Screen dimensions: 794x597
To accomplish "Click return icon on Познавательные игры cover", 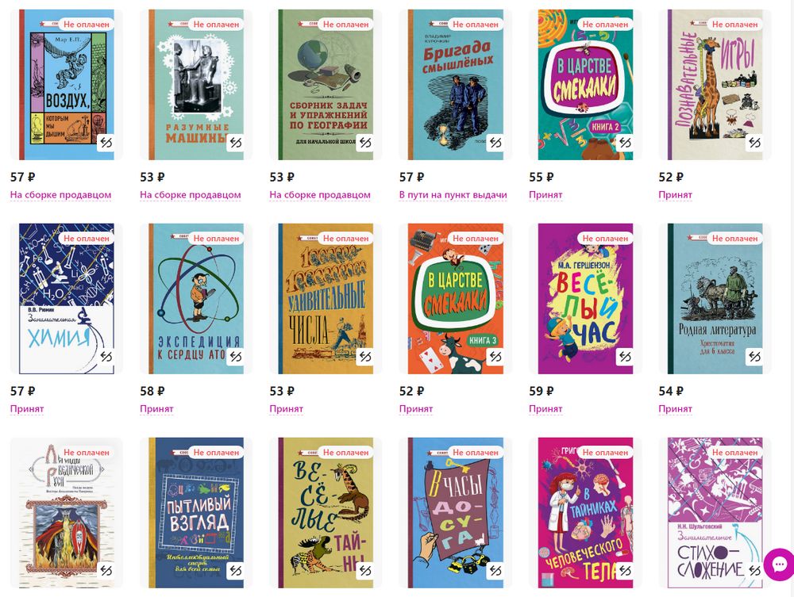I will [x=754, y=143].
